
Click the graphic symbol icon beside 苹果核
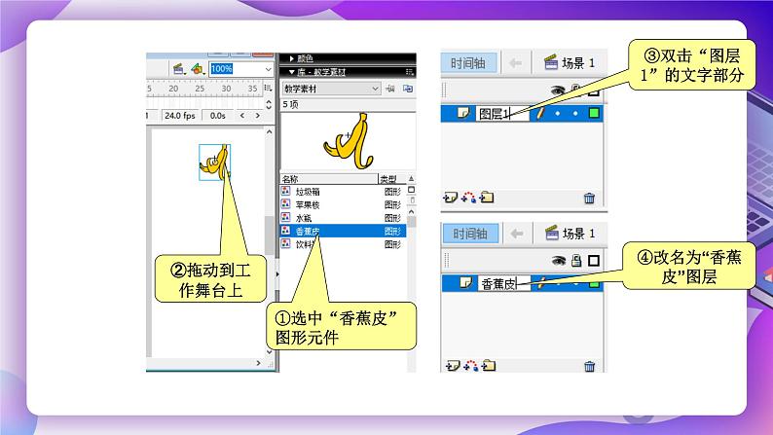pyautogui.click(x=286, y=204)
